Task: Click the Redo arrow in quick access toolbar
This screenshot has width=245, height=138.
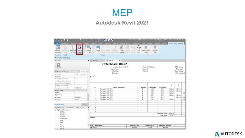Action: click(x=76, y=40)
